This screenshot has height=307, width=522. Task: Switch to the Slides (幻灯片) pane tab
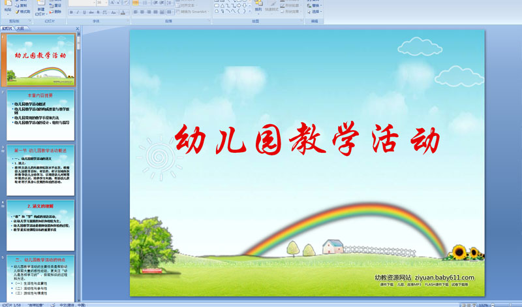[7, 29]
